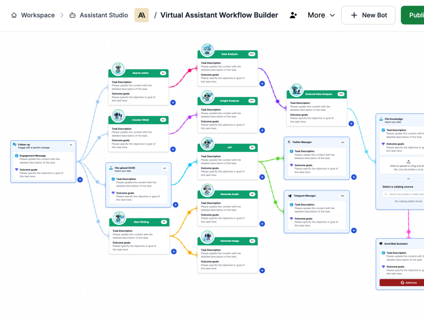
Task: Click the purple connector dot near External Data Analysis
Action: coord(278,101)
